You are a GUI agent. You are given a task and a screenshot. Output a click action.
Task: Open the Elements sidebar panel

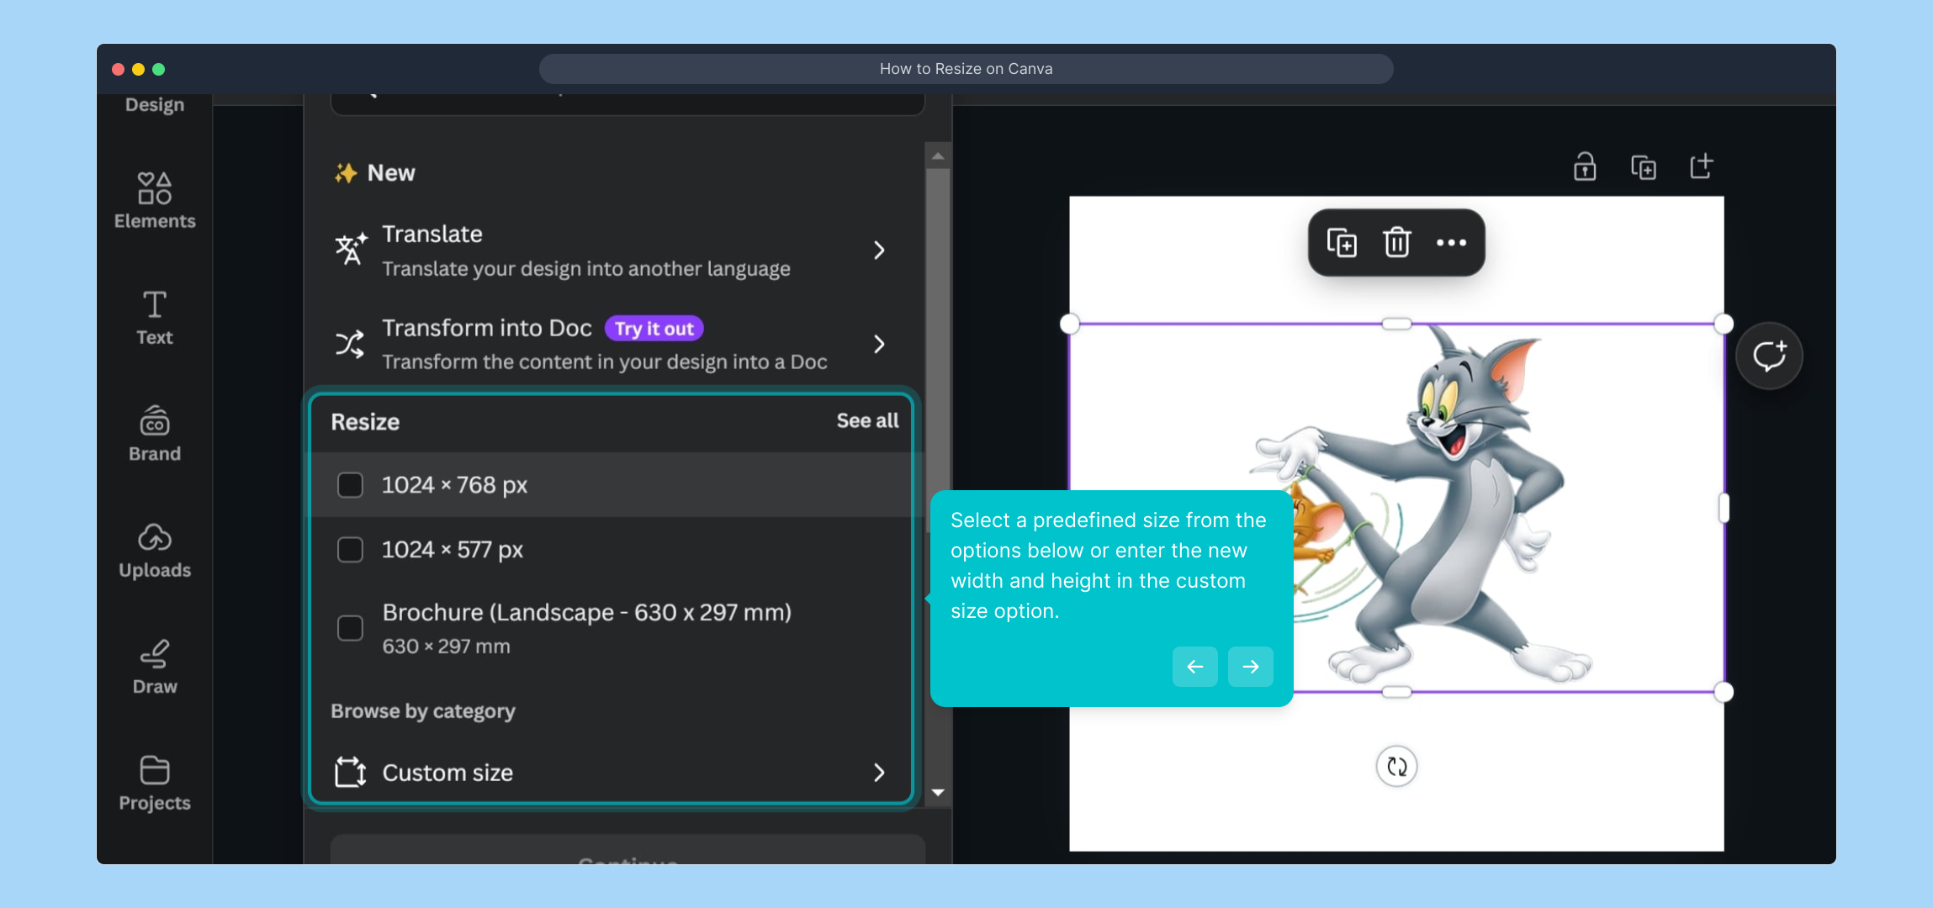coord(155,200)
